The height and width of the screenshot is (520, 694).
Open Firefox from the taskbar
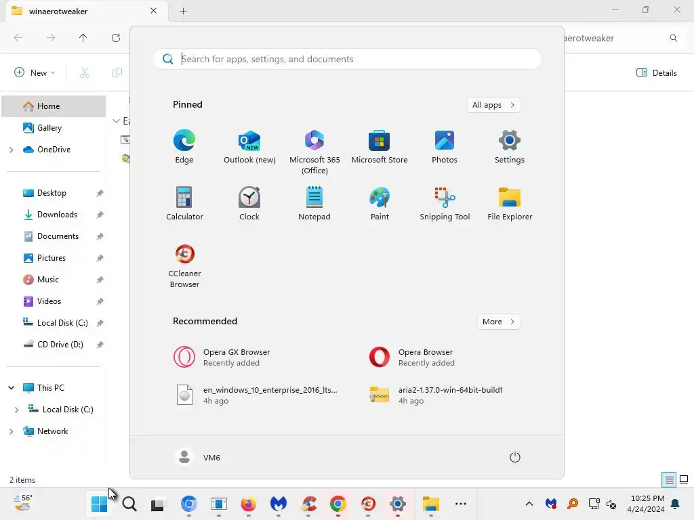tap(248, 504)
